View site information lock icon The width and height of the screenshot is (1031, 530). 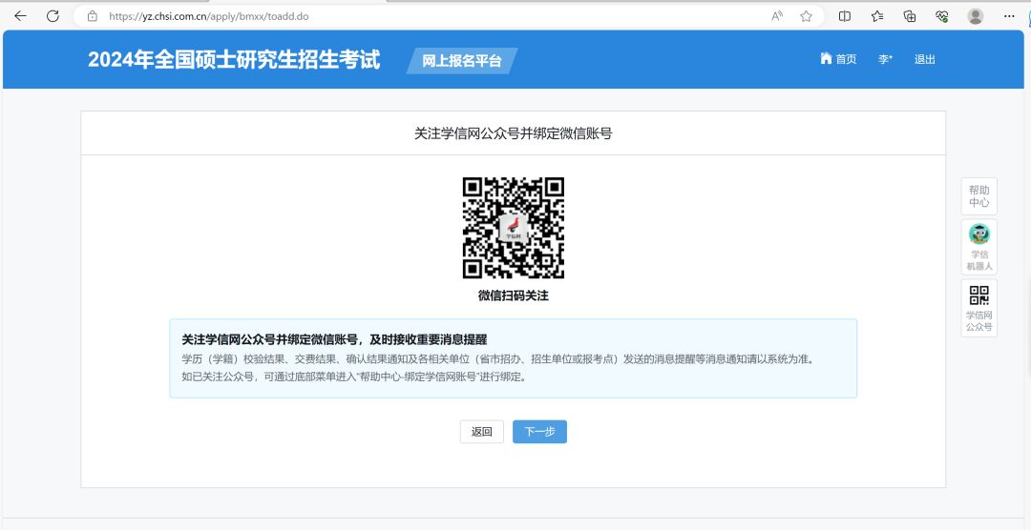[93, 16]
